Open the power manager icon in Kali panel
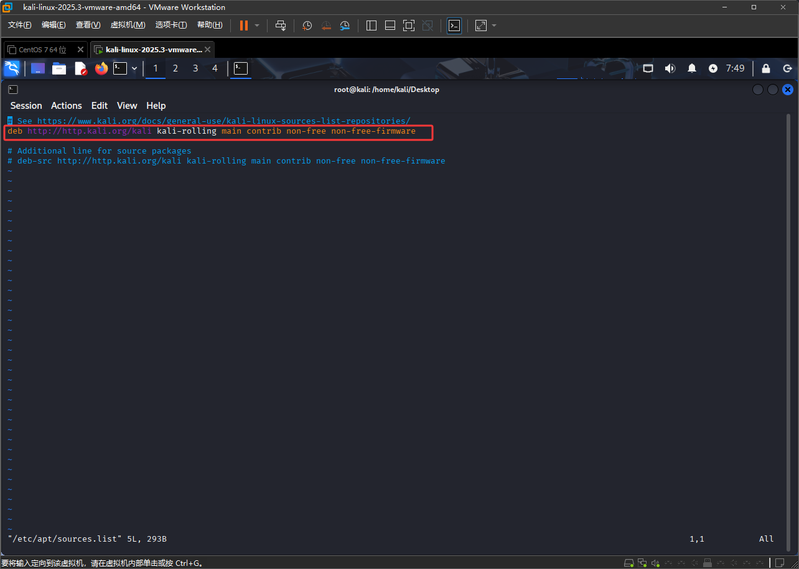Image resolution: width=799 pixels, height=569 pixels. click(x=713, y=68)
